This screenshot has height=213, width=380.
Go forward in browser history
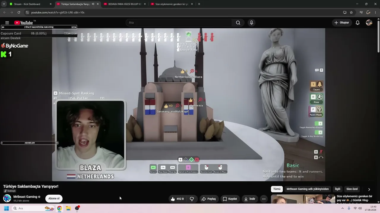coord(12,12)
